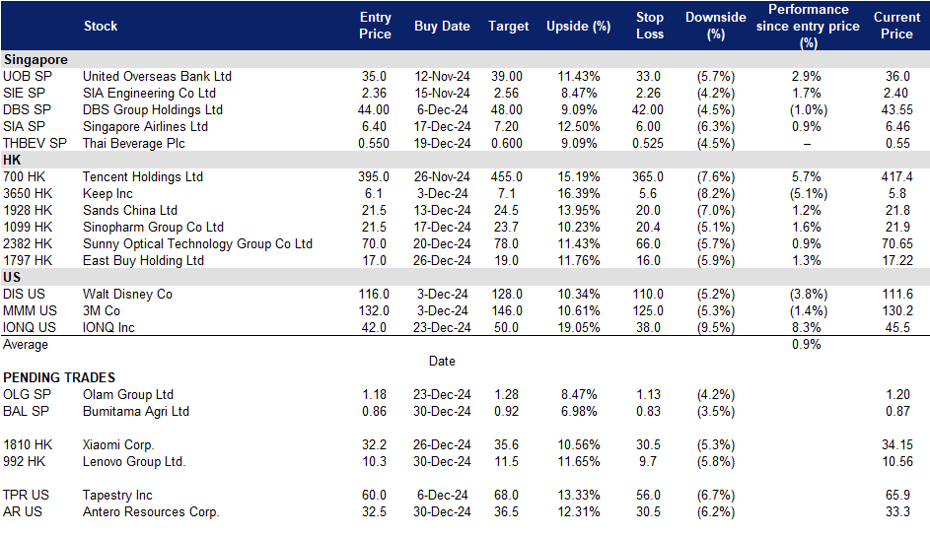Click the 'Buy Date' column header
Screen dimensions: 930x537
pyautogui.click(x=442, y=26)
